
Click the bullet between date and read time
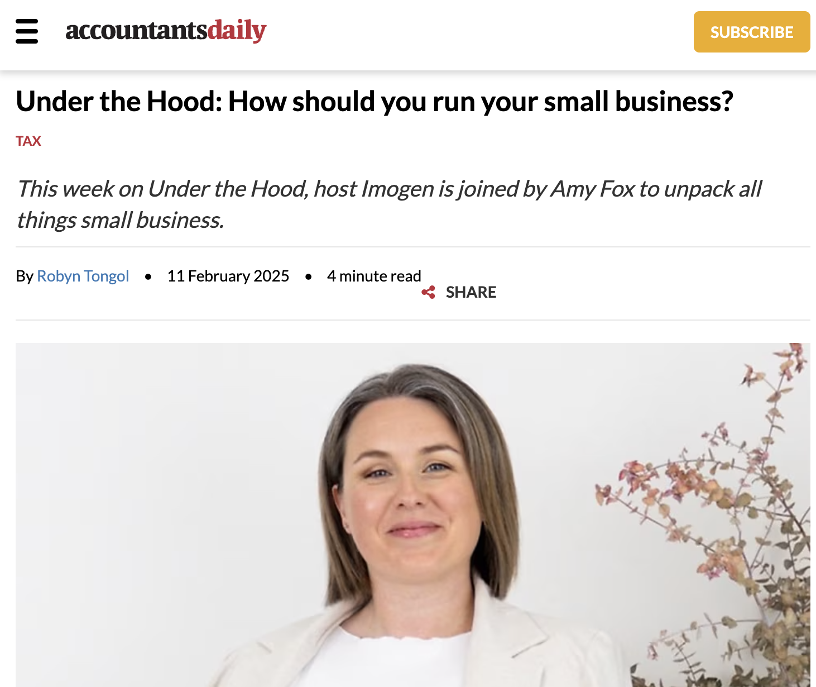(309, 276)
